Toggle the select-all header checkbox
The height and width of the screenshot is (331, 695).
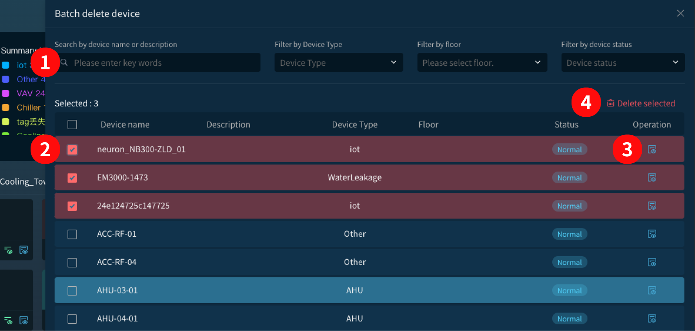coord(72,125)
